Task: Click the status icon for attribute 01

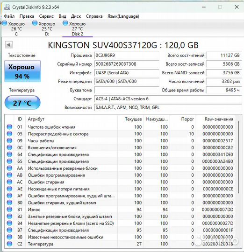Action: [x=9, y=127]
